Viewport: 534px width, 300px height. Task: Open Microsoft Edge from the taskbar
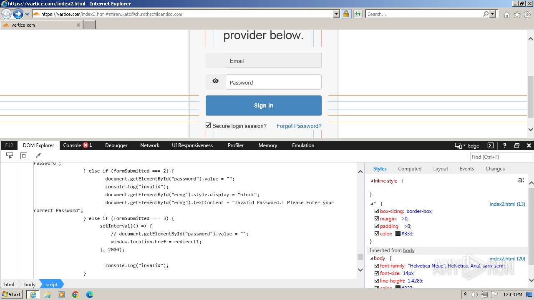coord(90,295)
